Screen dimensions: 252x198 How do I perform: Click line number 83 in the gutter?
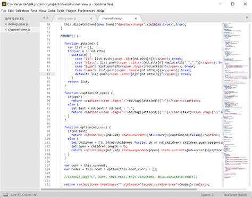pos(48,74)
